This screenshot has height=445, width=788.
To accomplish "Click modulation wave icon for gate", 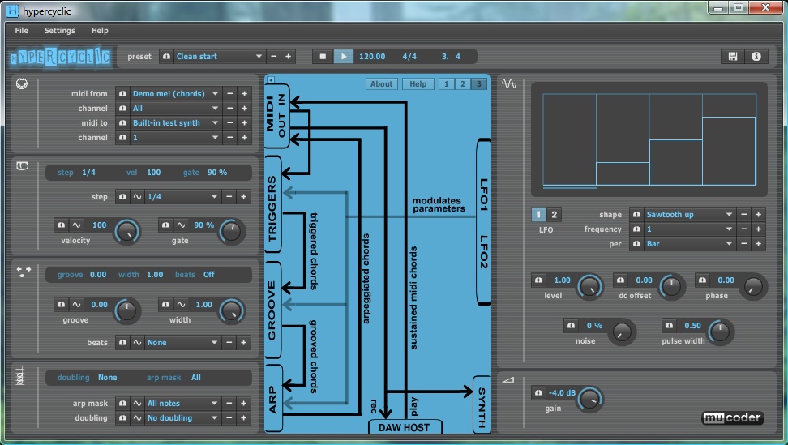I will [181, 225].
